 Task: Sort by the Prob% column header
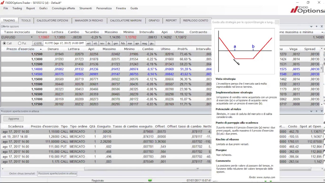pos(183,49)
